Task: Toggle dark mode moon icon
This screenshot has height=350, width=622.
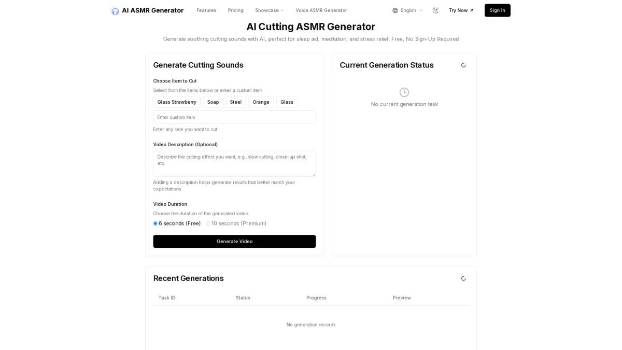Action: (x=435, y=10)
